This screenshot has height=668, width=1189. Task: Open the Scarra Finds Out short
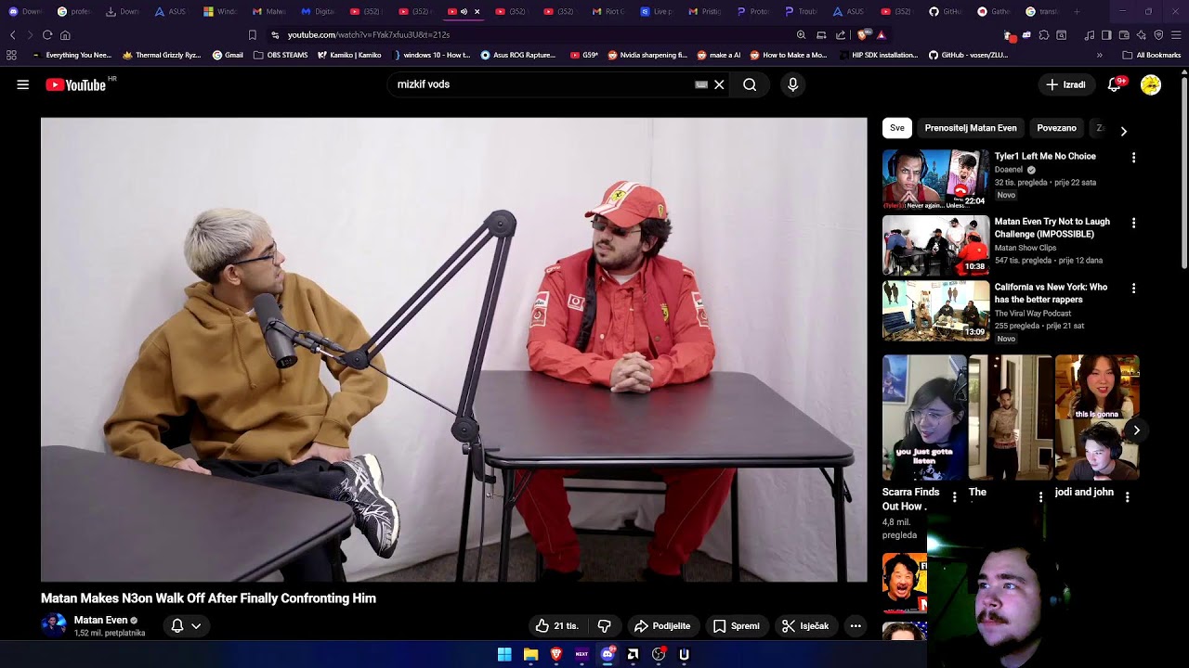click(x=924, y=417)
